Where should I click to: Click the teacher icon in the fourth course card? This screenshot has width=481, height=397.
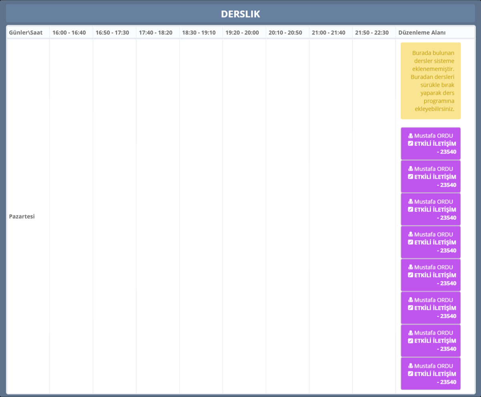point(411,234)
